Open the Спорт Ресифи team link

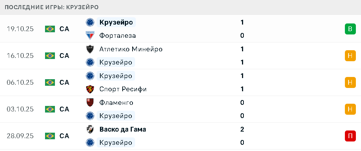[123, 89]
